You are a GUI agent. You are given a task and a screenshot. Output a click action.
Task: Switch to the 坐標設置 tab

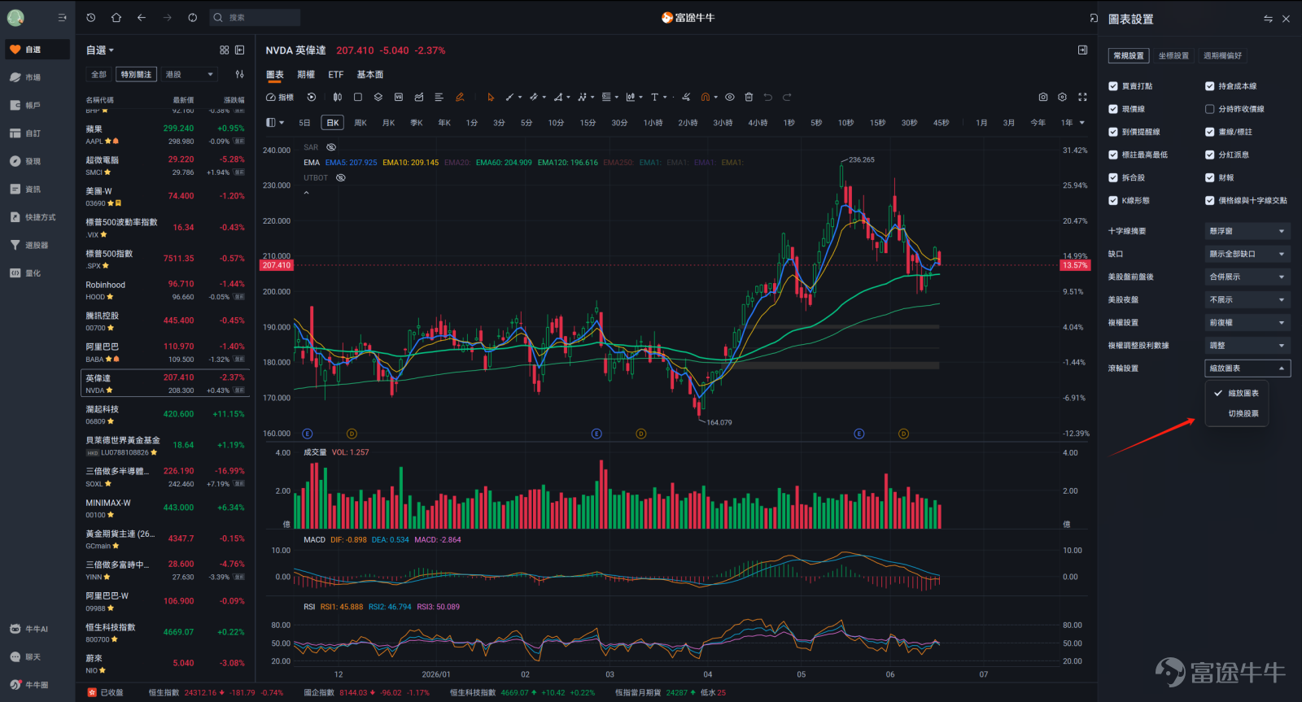click(1173, 55)
